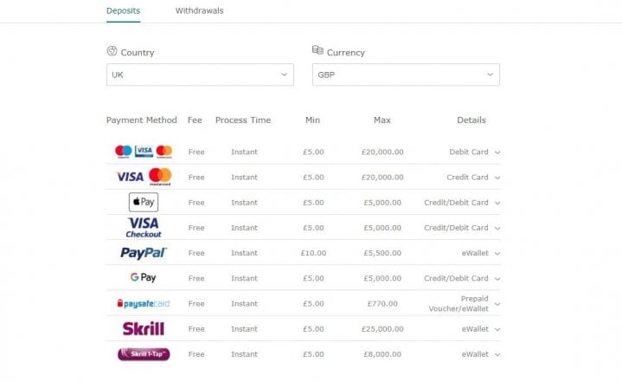This screenshot has width=622, height=382.
Task: Open the Country dropdown showing UK
Action: point(200,74)
